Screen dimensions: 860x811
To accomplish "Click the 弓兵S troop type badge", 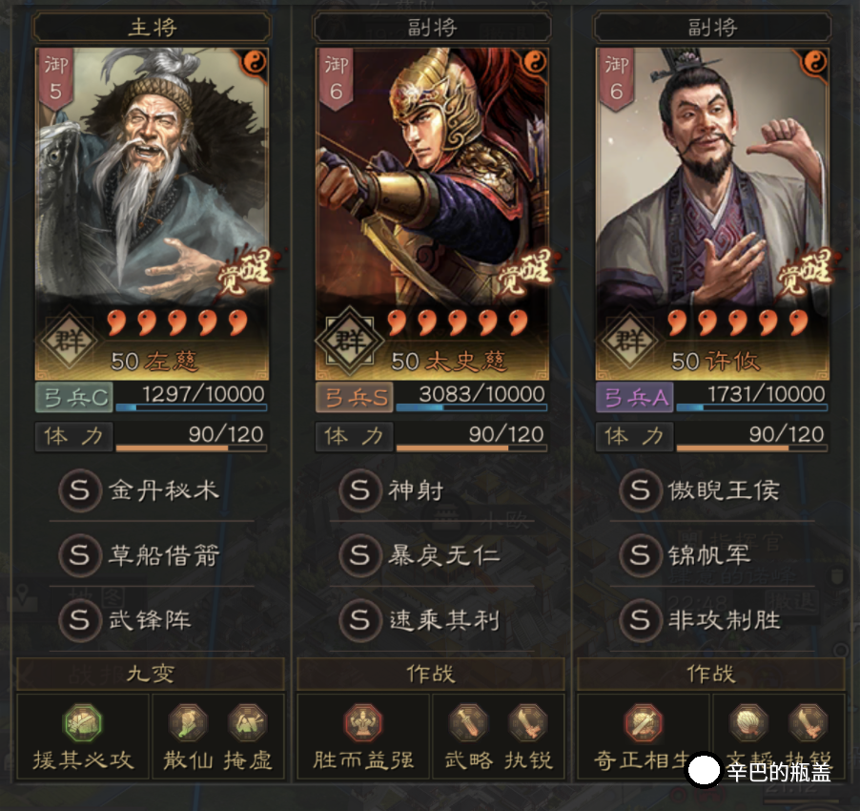I will click(355, 397).
